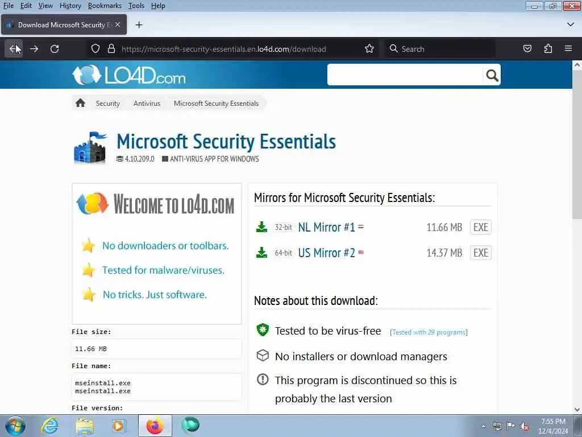Click the virus-free green shield icon
The image size is (582, 437).
[x=263, y=329]
